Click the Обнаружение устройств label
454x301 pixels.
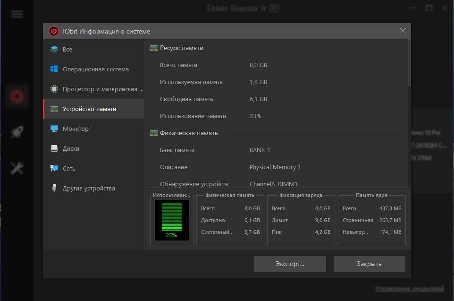(x=194, y=184)
